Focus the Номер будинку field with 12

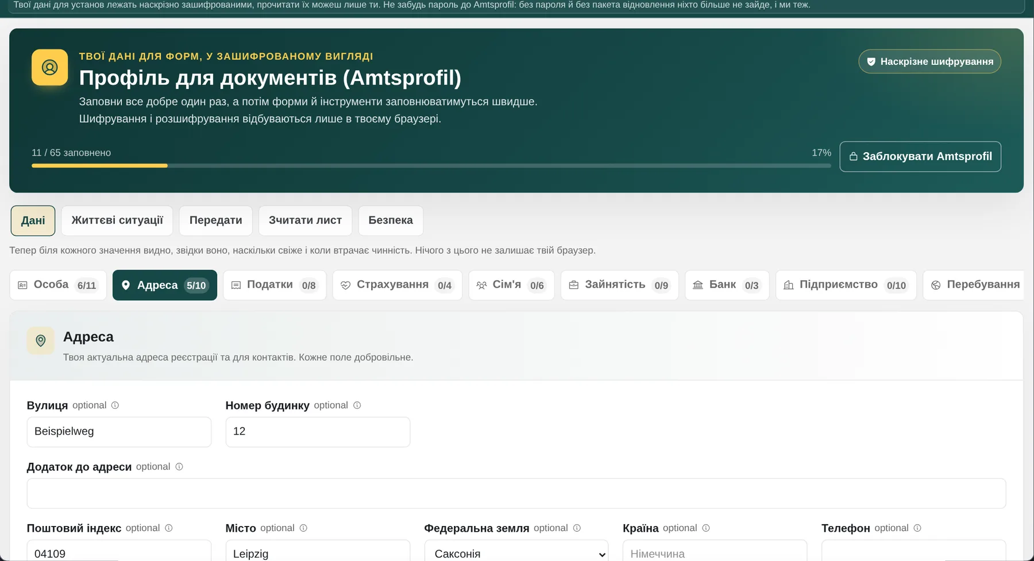pos(318,432)
